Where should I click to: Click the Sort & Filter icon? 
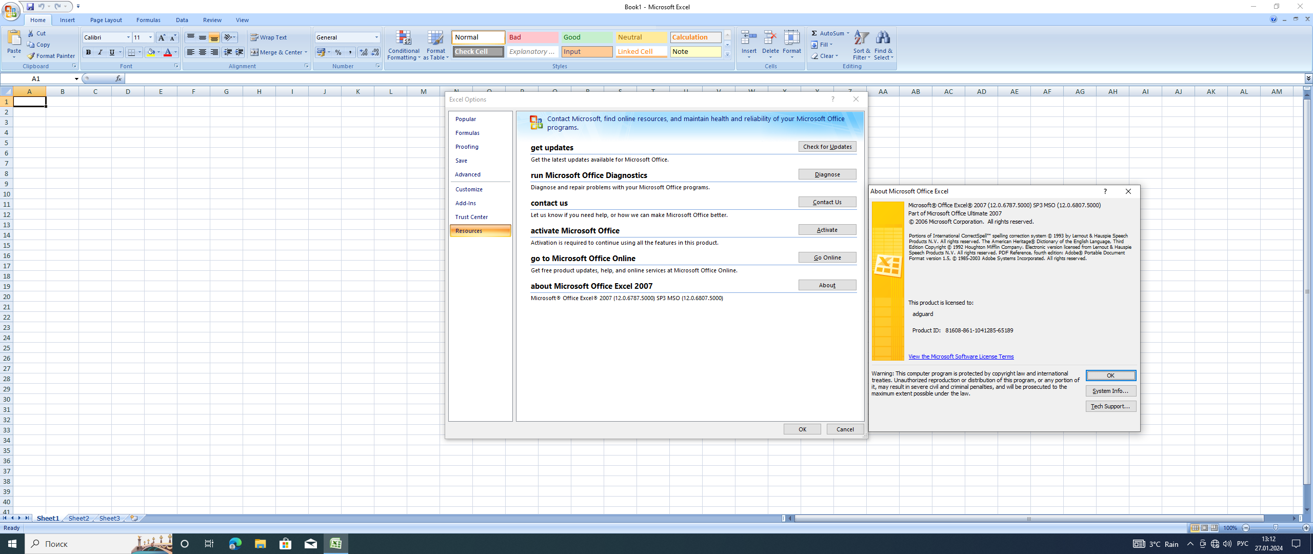862,38
